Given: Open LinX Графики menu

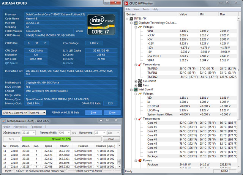Looking at the screenshot, I should 36,127.
